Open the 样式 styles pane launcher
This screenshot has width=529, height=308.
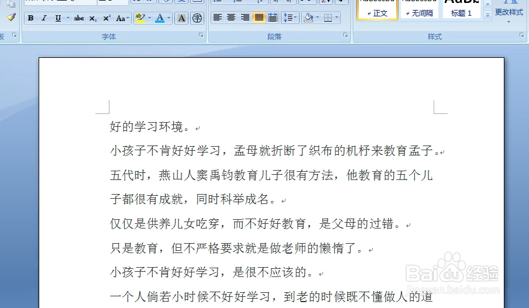click(x=521, y=35)
